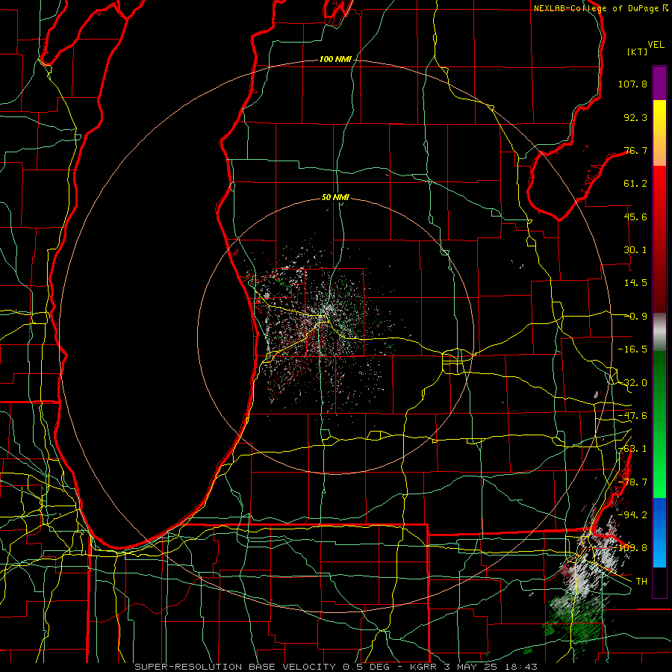Click the 107.8 legend value
This screenshot has height=672, width=672.
(632, 84)
